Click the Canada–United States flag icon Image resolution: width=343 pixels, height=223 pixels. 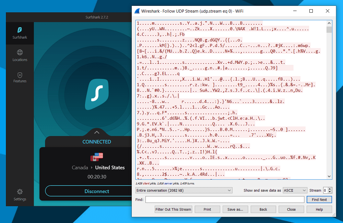(x=97, y=157)
